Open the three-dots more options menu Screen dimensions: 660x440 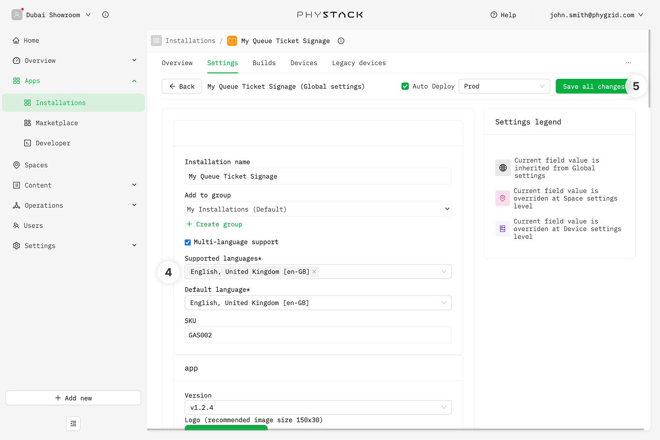click(628, 63)
